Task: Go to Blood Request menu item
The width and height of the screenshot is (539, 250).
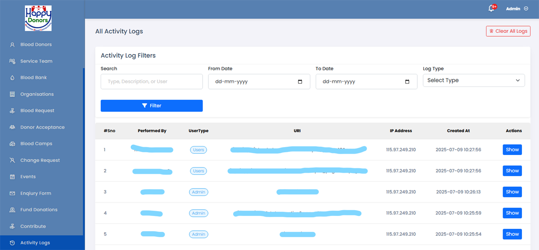Action: tap(37, 111)
